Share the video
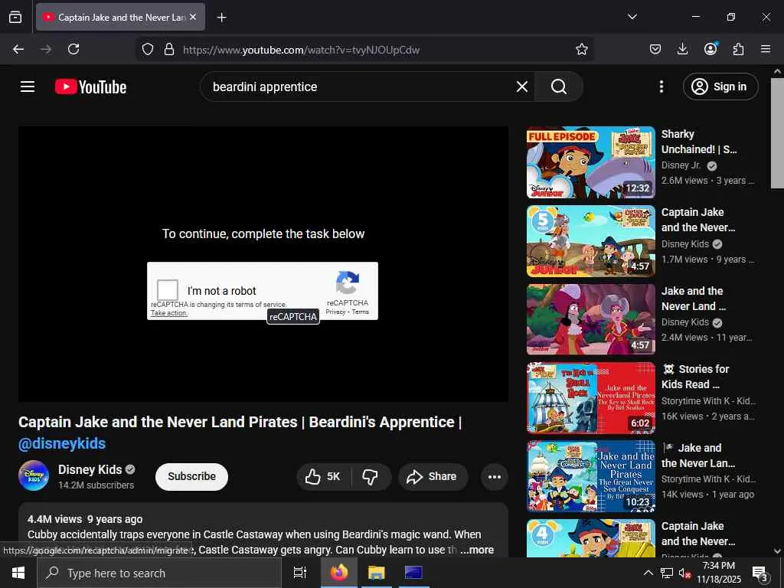784x588 pixels. coord(433,476)
